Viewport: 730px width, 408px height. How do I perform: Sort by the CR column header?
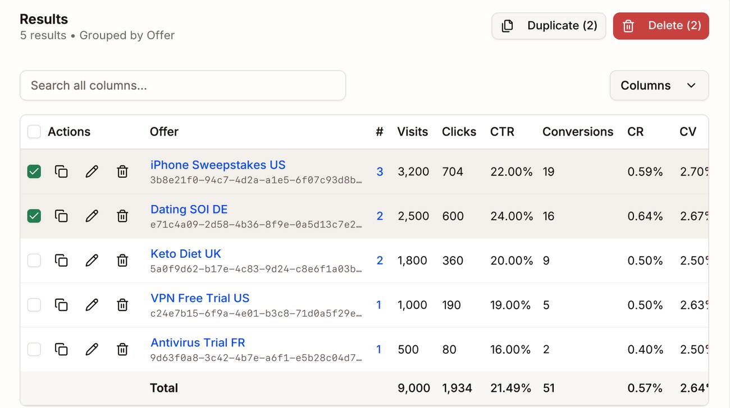pos(636,132)
